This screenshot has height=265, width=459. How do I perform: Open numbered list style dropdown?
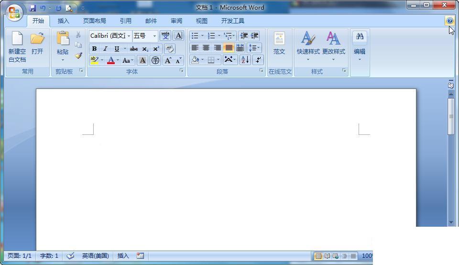[219, 36]
